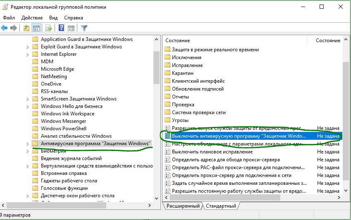Select the Windows Messenger tree item
This screenshot has height=220, width=351.
(63, 121)
